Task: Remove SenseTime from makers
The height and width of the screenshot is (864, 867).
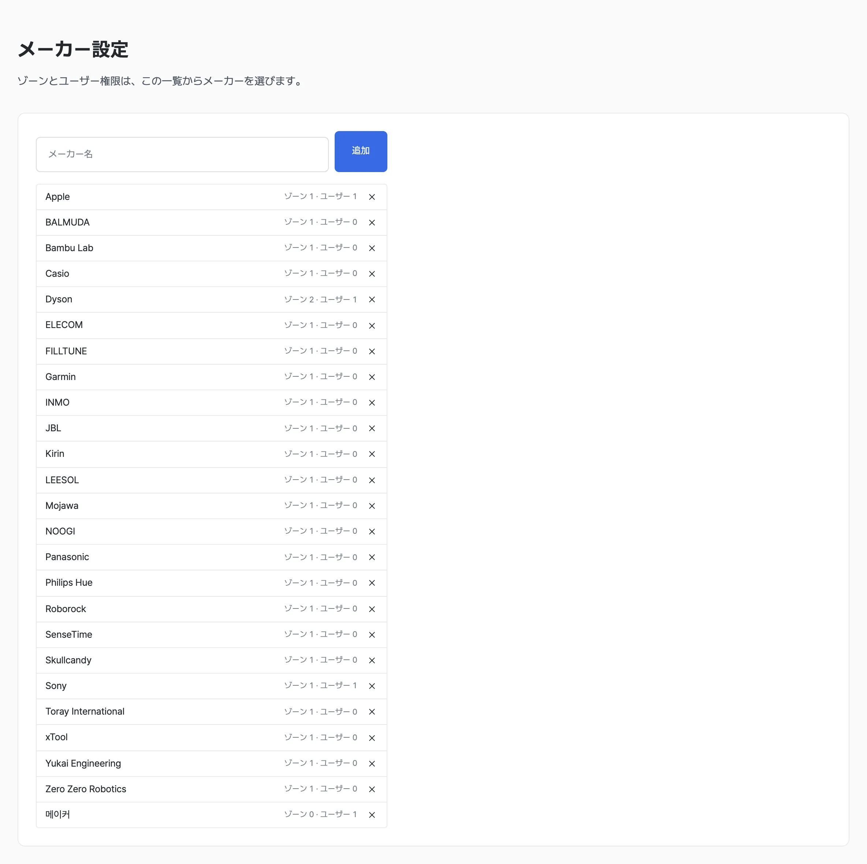Action: pyautogui.click(x=372, y=635)
